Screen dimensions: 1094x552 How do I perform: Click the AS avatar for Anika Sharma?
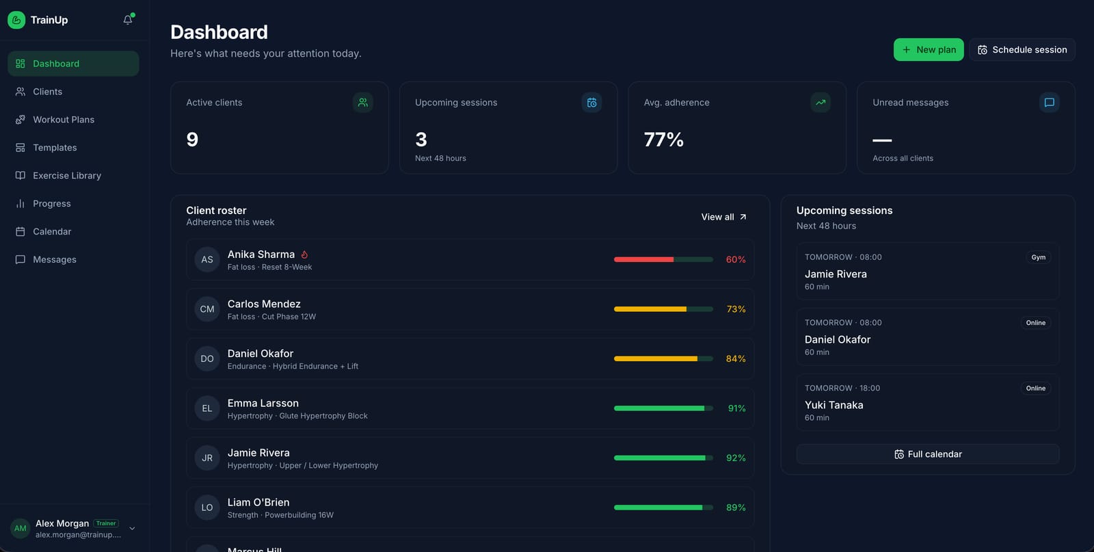[x=207, y=259]
